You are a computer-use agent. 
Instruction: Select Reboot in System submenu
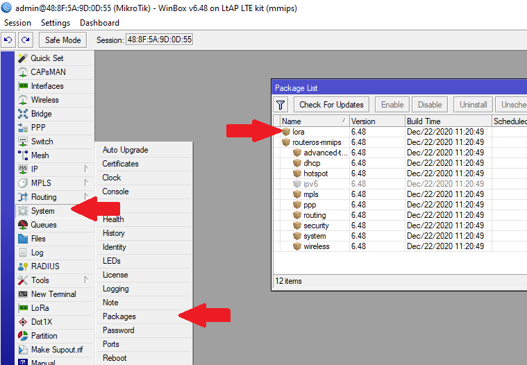144,358
